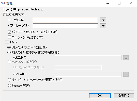Click the ホスト鍵 file path field
The image size is (137, 101).
[88, 74]
